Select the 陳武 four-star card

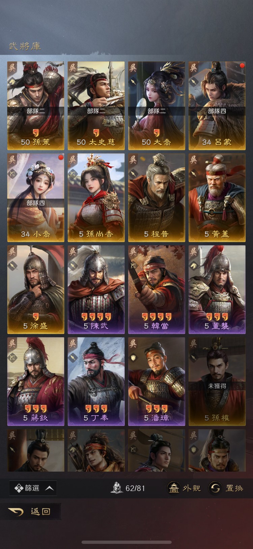coord(96,290)
